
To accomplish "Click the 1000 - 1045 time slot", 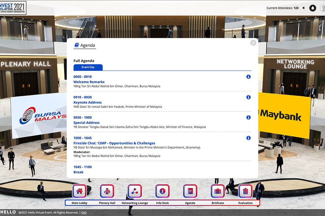I will (83, 138).
